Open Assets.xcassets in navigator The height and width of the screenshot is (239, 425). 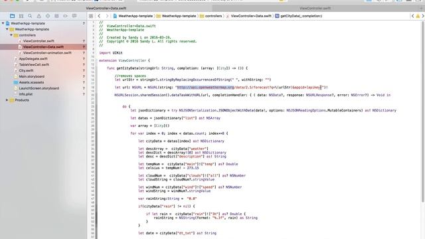(x=31, y=82)
